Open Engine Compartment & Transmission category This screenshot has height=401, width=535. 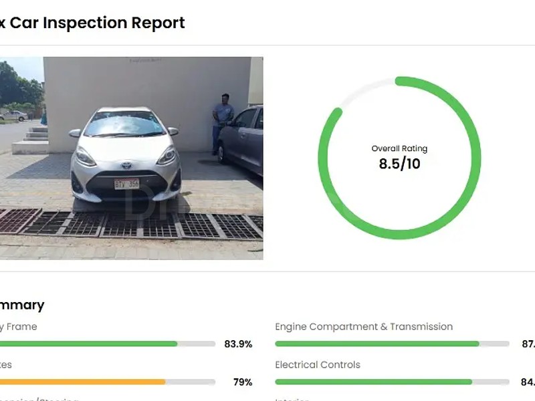[x=364, y=327]
